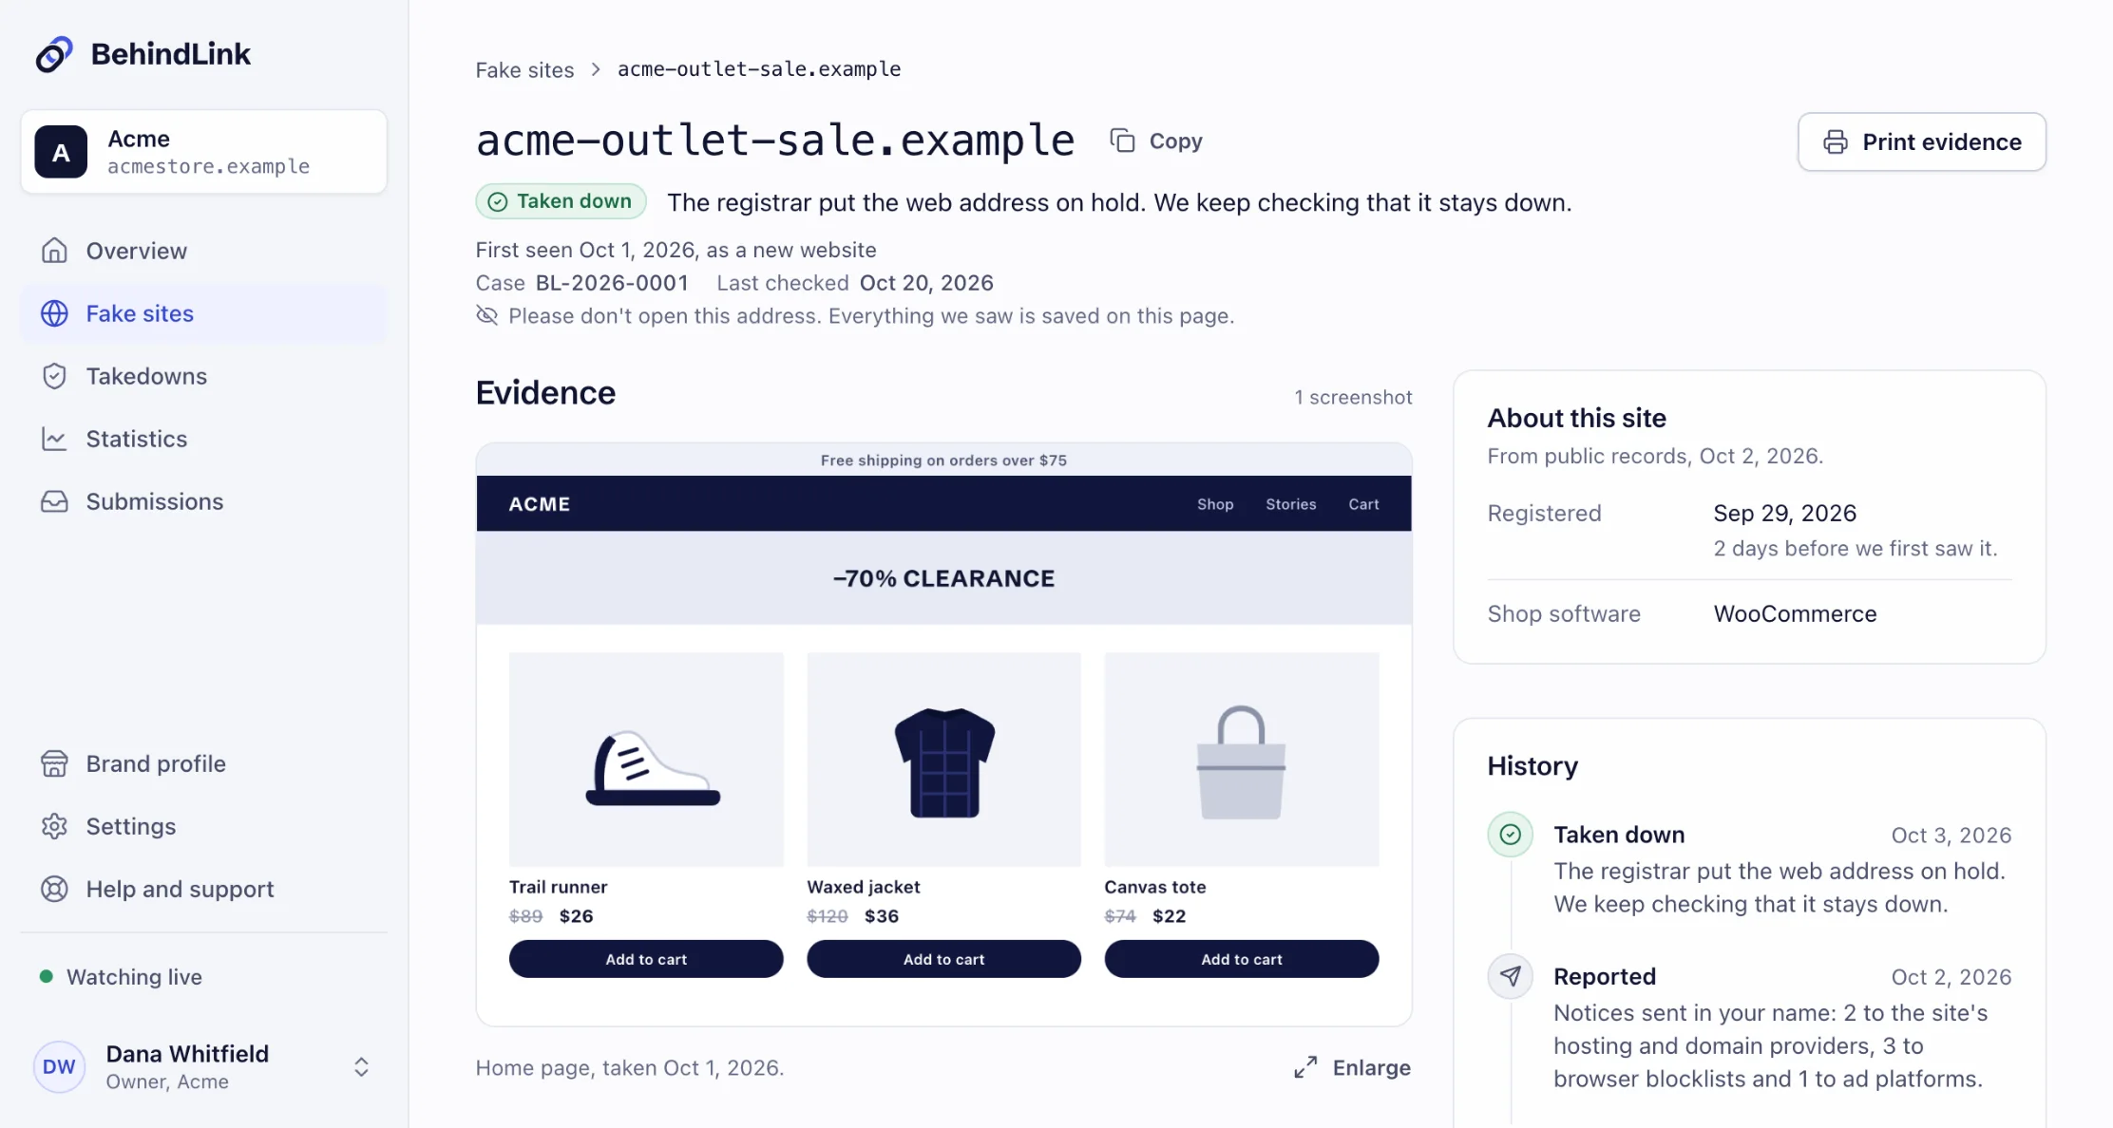
Task: Click the Submissions inbox icon
Action: [x=54, y=501]
